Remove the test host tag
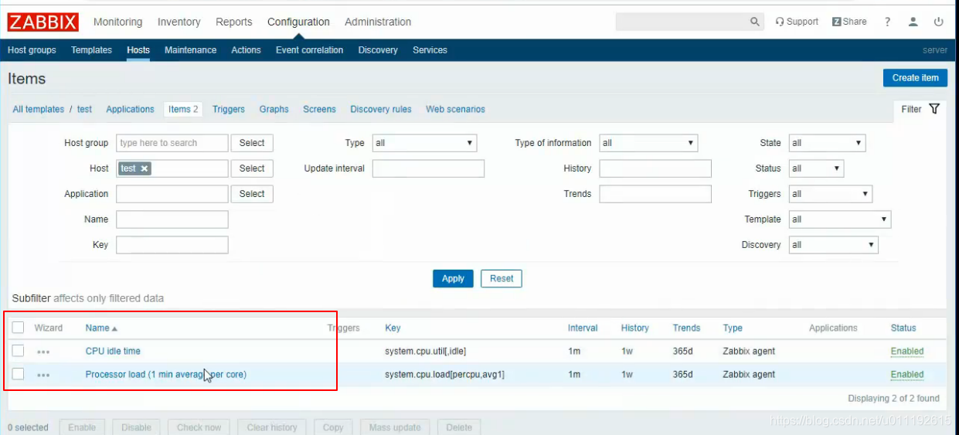 coord(145,168)
